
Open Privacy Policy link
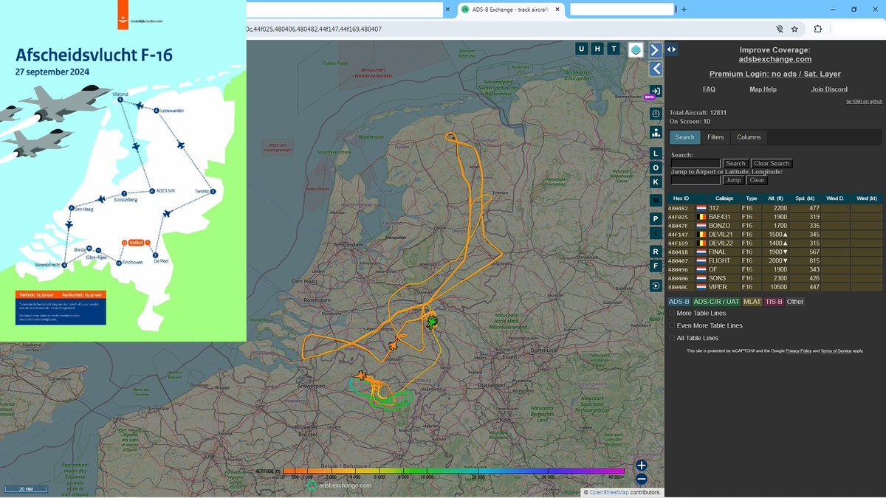(x=797, y=351)
